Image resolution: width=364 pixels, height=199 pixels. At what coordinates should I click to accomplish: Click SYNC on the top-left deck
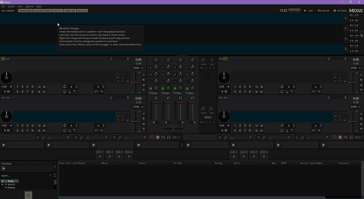pyautogui.click(x=136, y=68)
